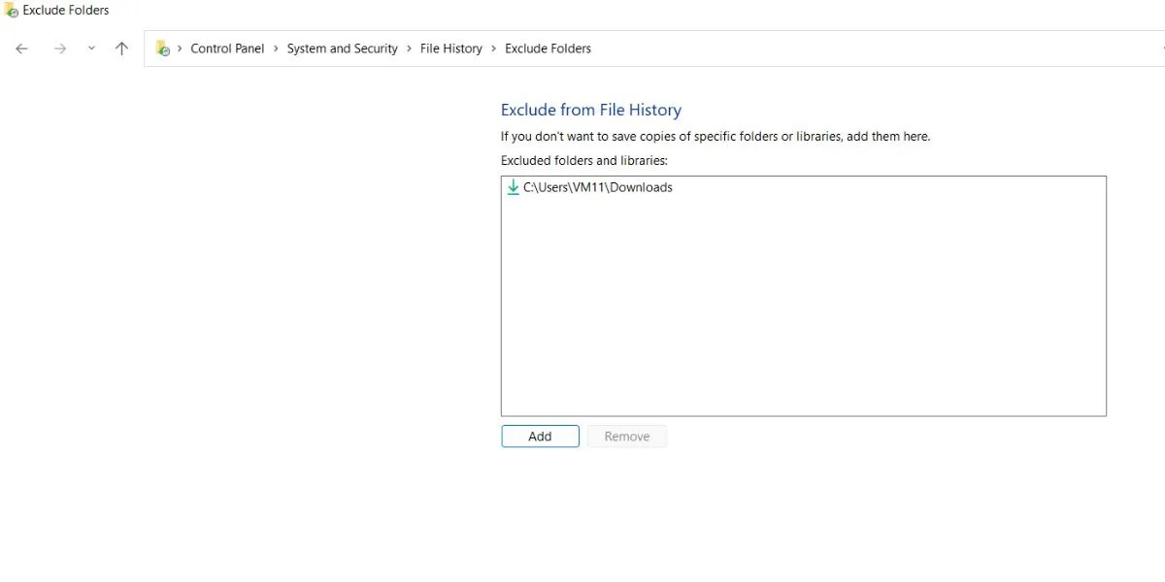Select the C:\Users\VM11\Downloads entry
1165x582 pixels.
click(x=596, y=187)
